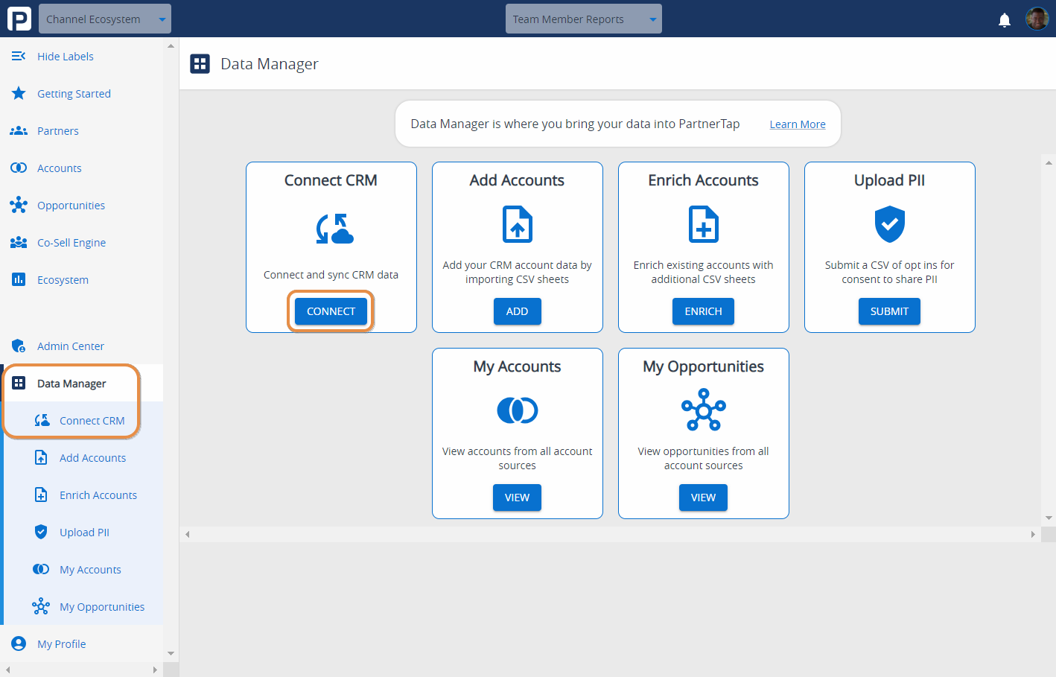Click the sidebar scroll-up arrow
This screenshot has width=1056, height=677.
click(171, 45)
